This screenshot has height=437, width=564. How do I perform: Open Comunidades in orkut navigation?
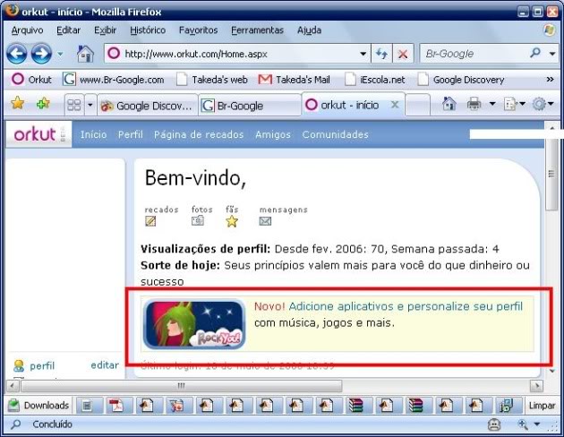pyautogui.click(x=335, y=134)
